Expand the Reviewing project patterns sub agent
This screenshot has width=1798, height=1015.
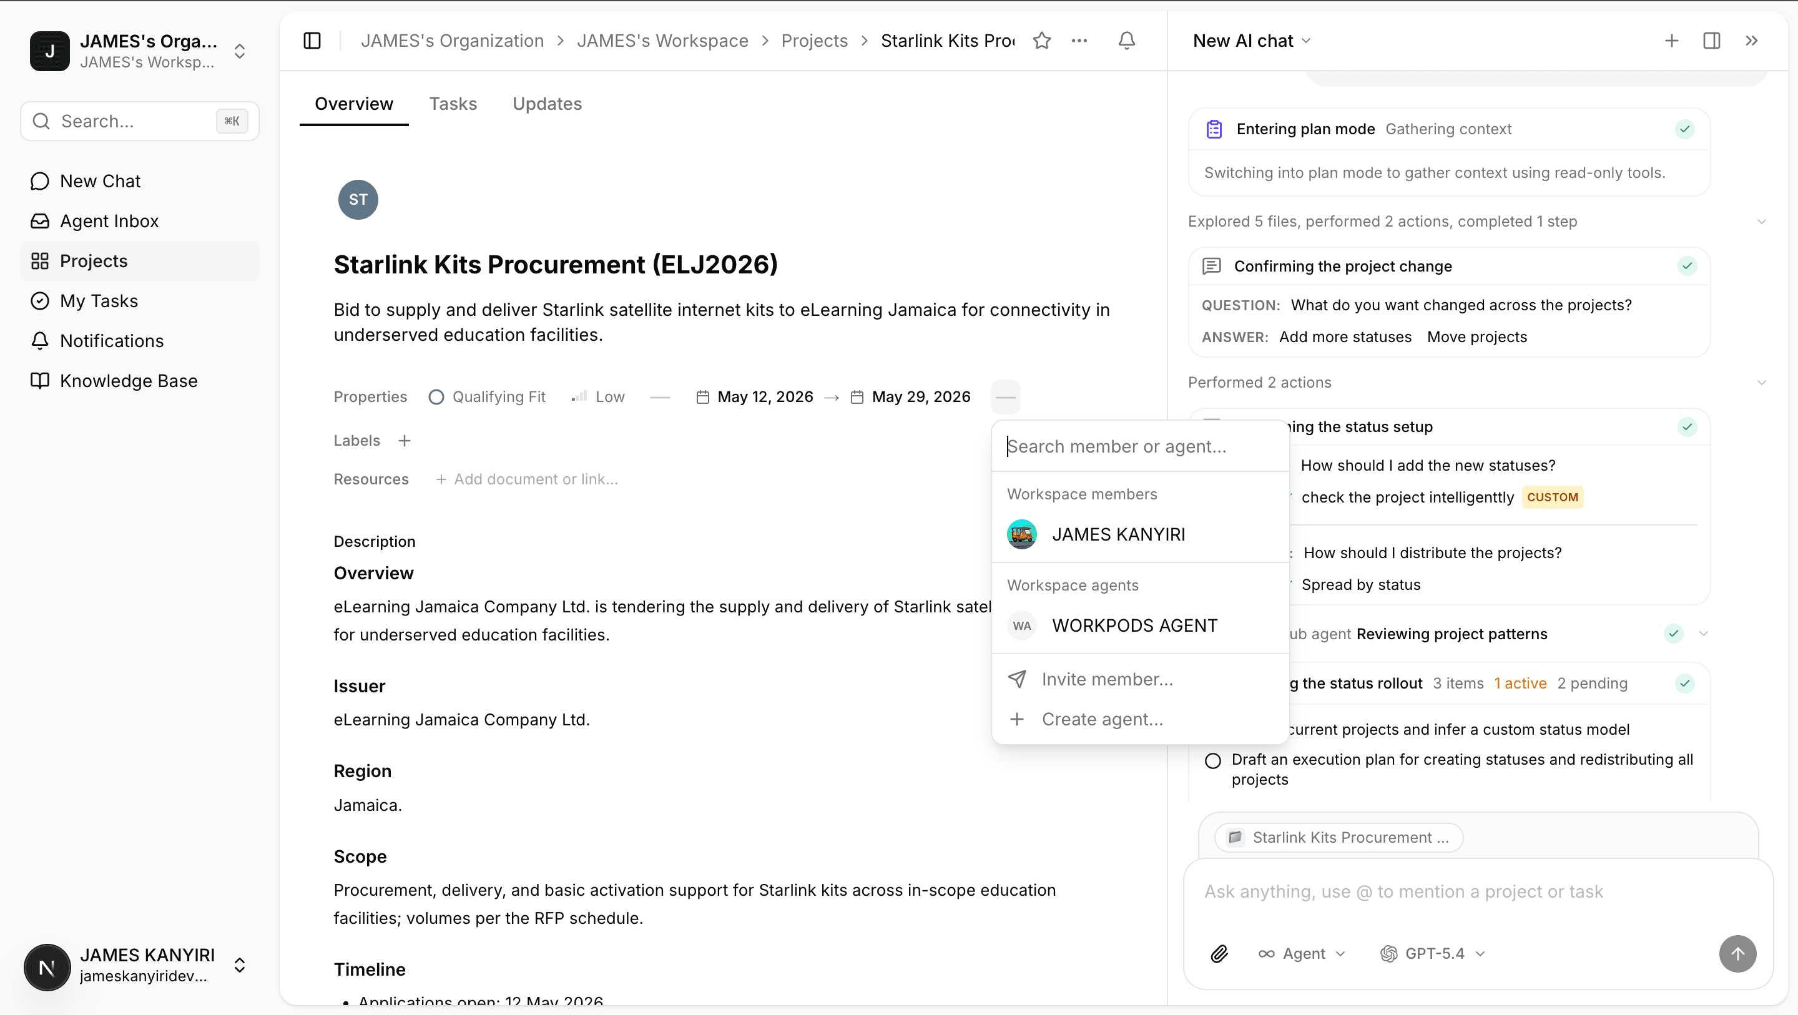pos(1703,634)
